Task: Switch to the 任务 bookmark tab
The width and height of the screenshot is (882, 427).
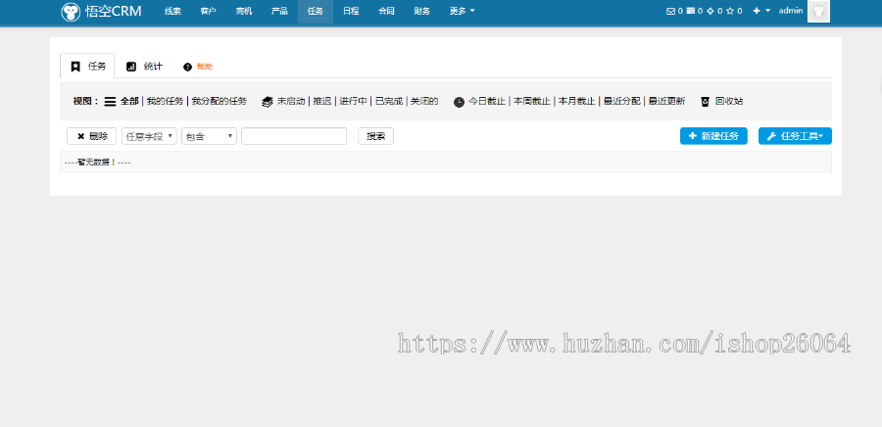Action: 88,67
